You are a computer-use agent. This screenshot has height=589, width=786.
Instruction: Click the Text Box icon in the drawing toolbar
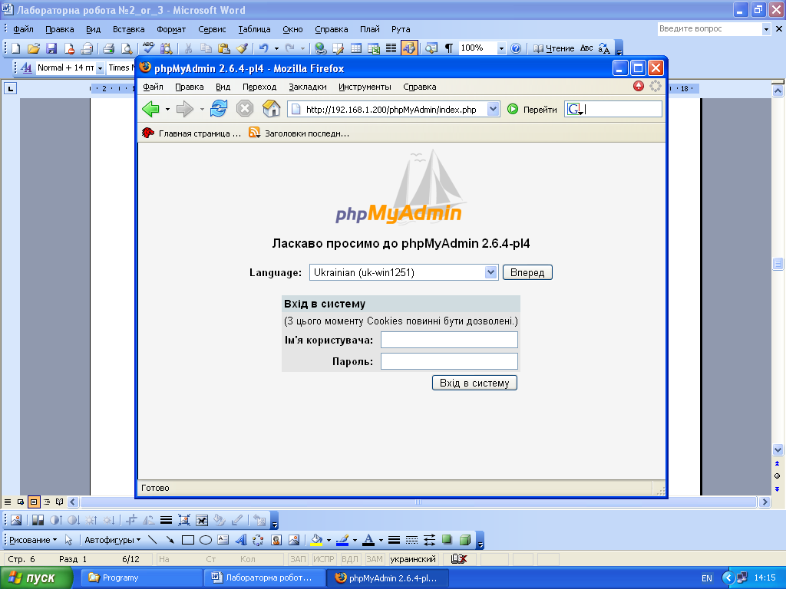pyautogui.click(x=223, y=540)
